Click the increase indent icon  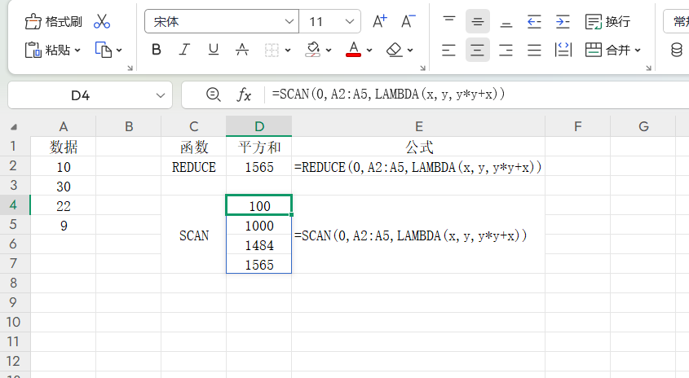tap(563, 21)
